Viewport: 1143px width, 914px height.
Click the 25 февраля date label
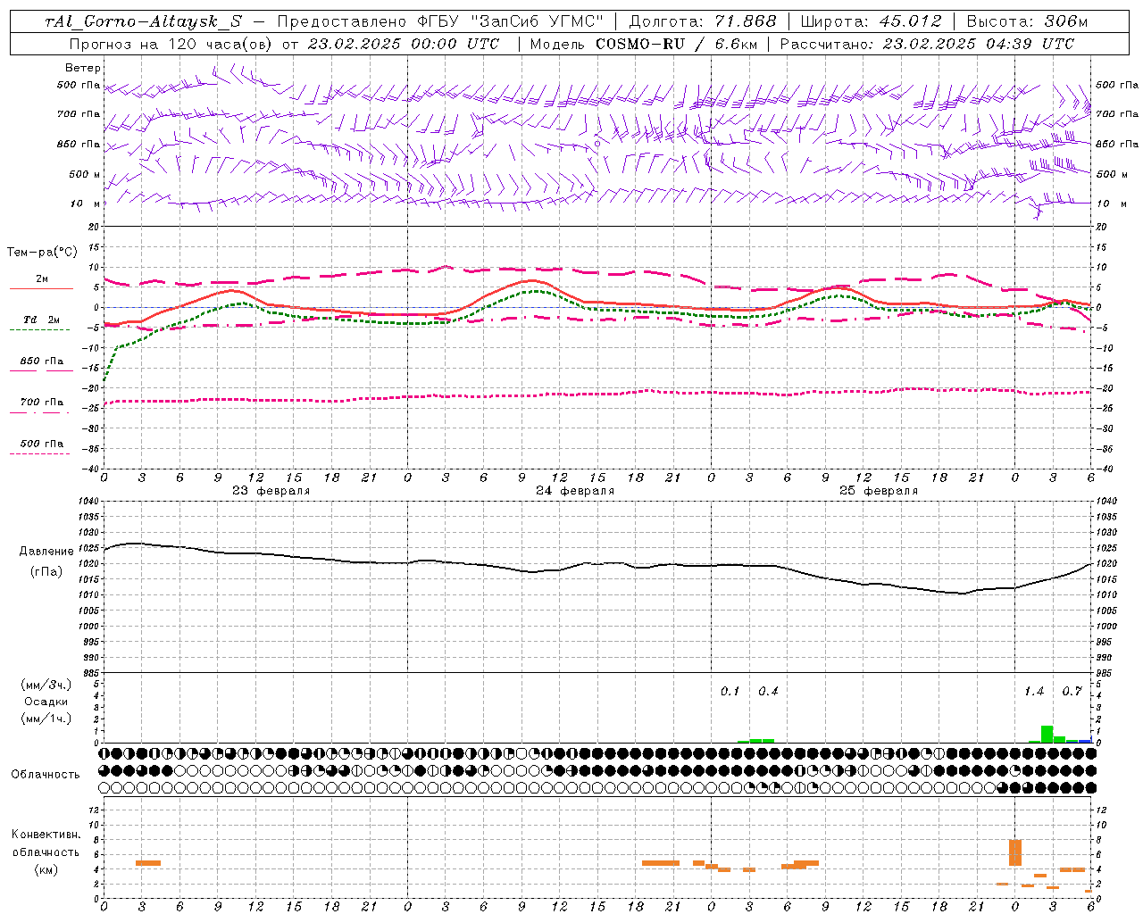coord(879,491)
